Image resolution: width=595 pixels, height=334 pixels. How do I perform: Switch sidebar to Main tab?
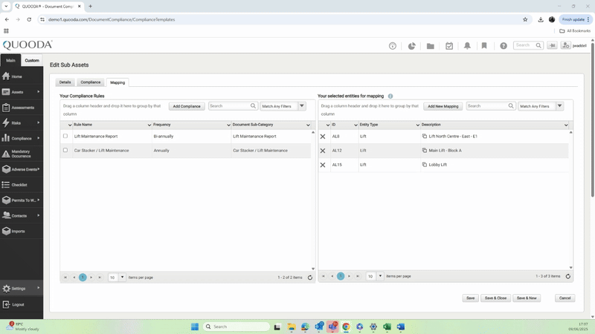10,60
